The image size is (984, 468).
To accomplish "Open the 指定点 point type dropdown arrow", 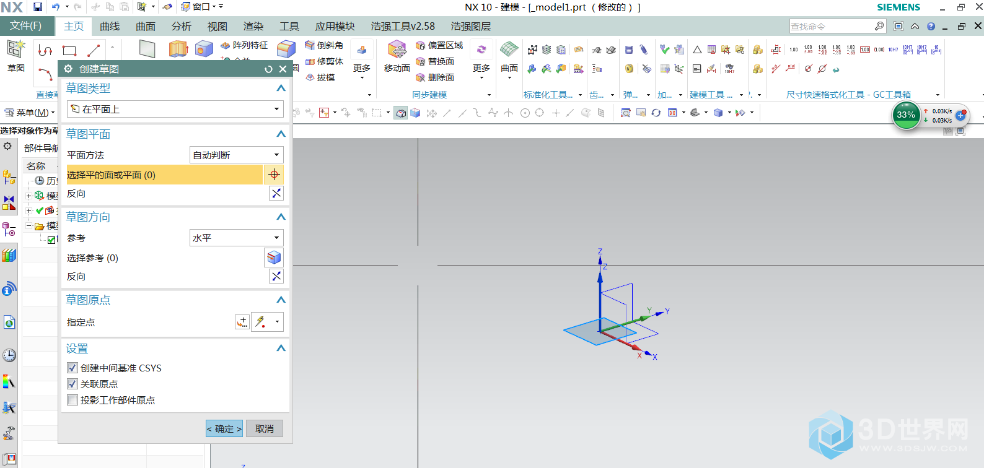I will tap(277, 322).
